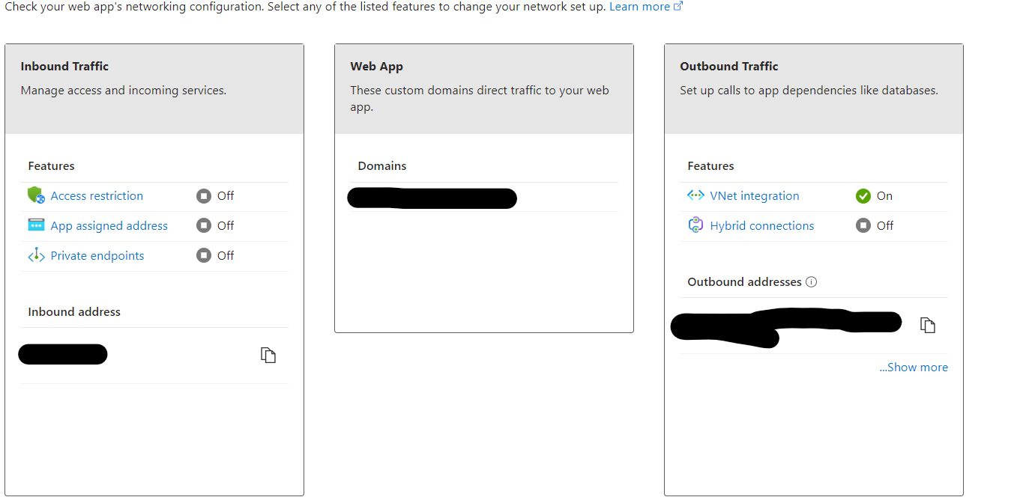This screenshot has width=1017, height=503.
Task: Click the App assigned address icon
Action: pyautogui.click(x=36, y=225)
